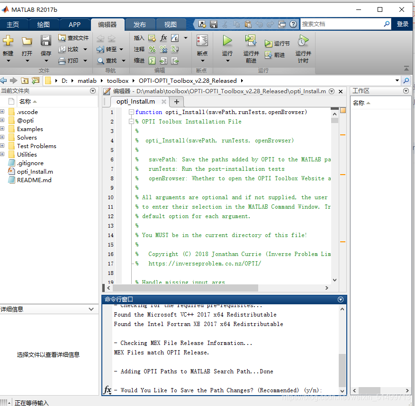Click Run and Advance icon

tap(251, 40)
